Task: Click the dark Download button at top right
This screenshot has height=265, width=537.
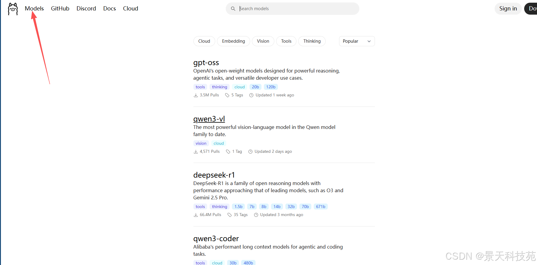Action: click(x=531, y=8)
